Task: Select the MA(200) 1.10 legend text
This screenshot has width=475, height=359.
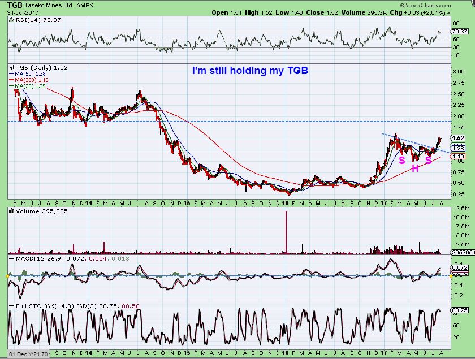Action: coord(32,80)
